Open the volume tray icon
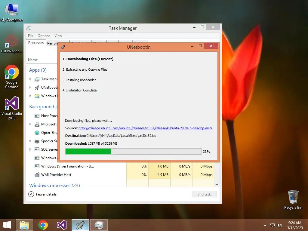The height and width of the screenshot is (231, 308). click(x=279, y=225)
